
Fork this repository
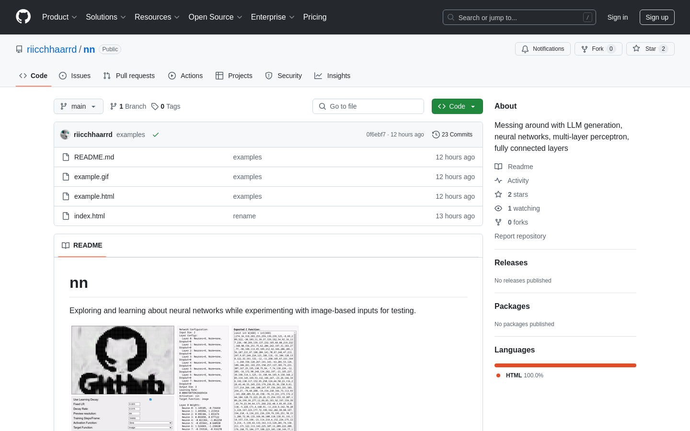pyautogui.click(x=598, y=49)
